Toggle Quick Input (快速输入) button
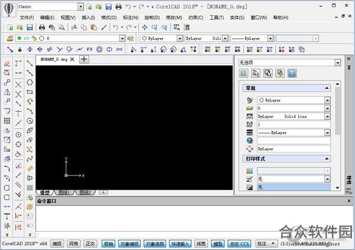Viewport: 355px width, 250px height. point(180,243)
